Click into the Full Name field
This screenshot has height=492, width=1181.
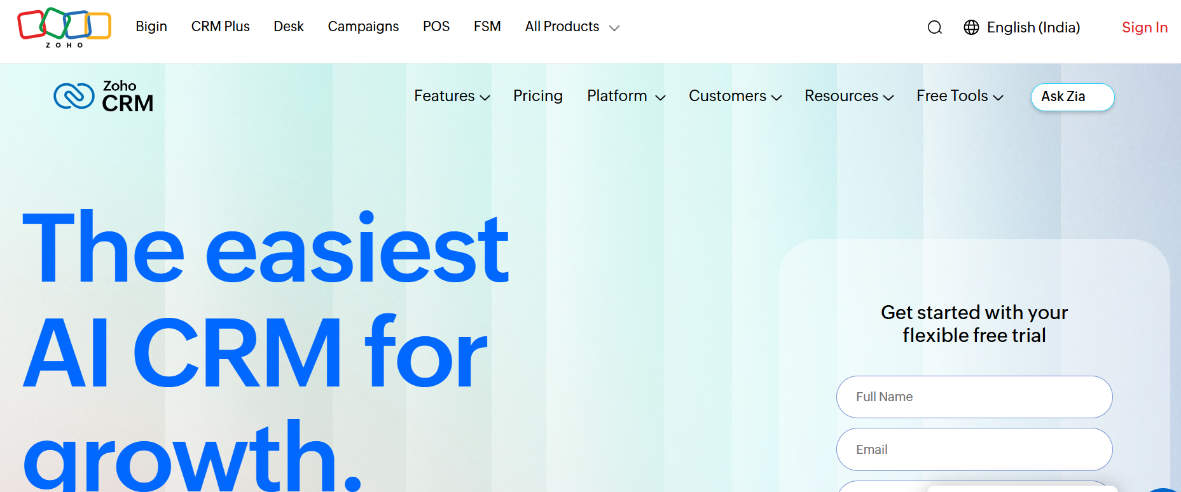pyautogui.click(x=974, y=397)
